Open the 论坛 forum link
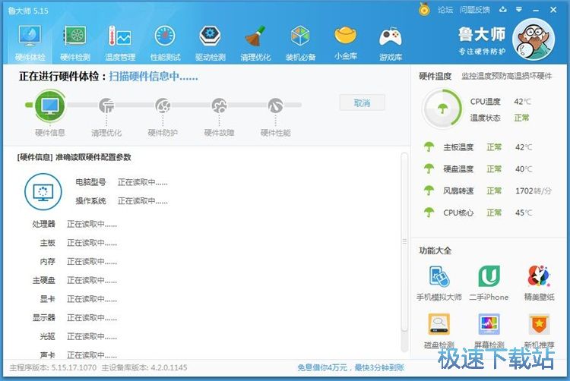 445,10
